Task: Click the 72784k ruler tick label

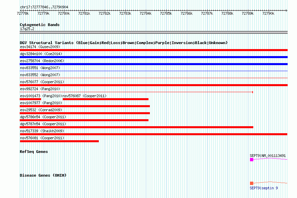Action: 145,13
